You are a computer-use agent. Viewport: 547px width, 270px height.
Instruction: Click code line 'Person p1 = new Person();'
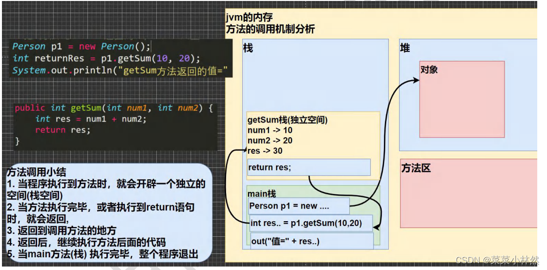pyautogui.click(x=81, y=46)
